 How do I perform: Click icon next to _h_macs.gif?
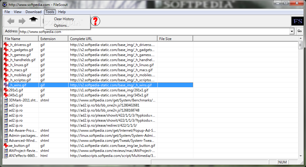point(6,70)
